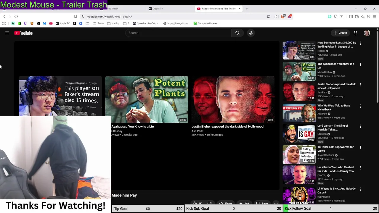Open the YouTube guide hamburger menu
This screenshot has width=379, height=213.
tap(7, 33)
